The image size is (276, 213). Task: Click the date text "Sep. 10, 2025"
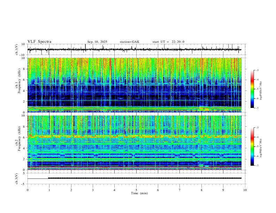[x=97, y=42]
